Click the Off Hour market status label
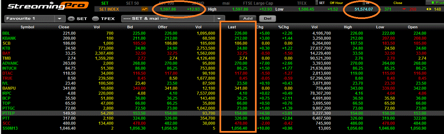Viewport: 444px width, 134px height. [336, 3]
